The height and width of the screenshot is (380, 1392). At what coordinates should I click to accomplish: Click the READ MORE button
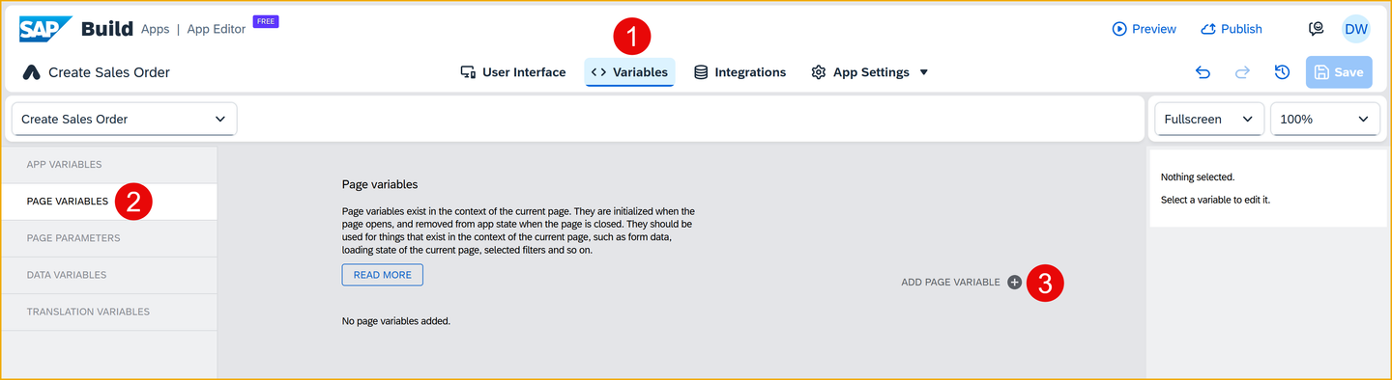(x=382, y=275)
